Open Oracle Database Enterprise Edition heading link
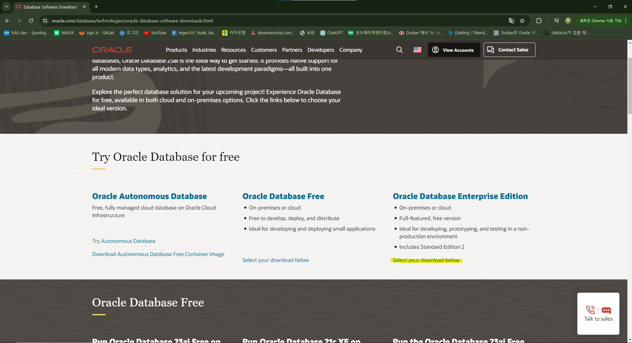632x343 pixels. [460, 196]
